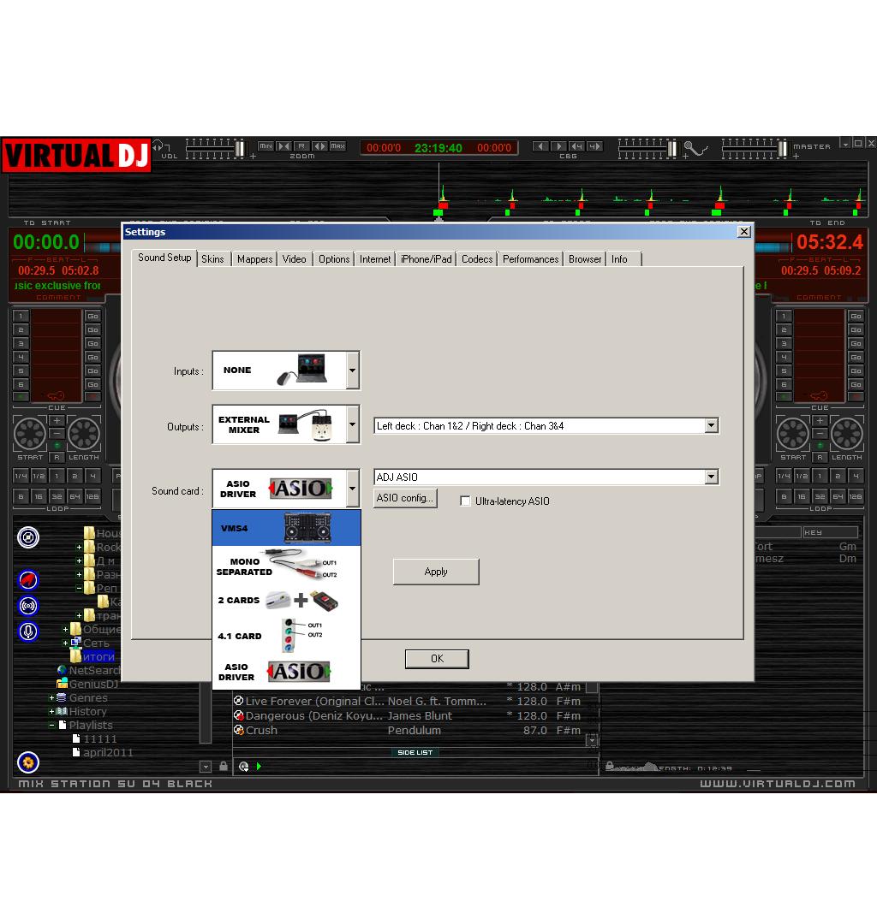Open the Video settings tab
Image resolution: width=877 pixels, height=913 pixels.
point(295,259)
